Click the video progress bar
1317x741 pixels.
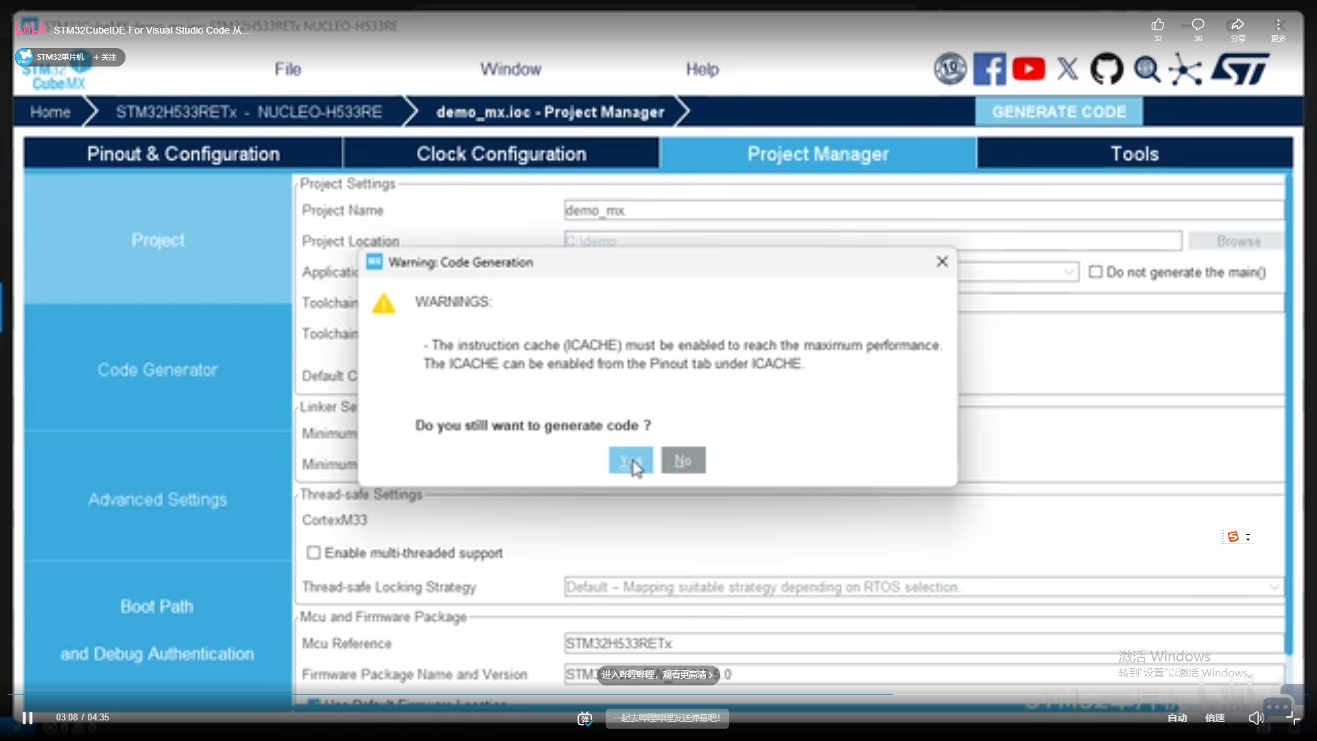coord(658,694)
